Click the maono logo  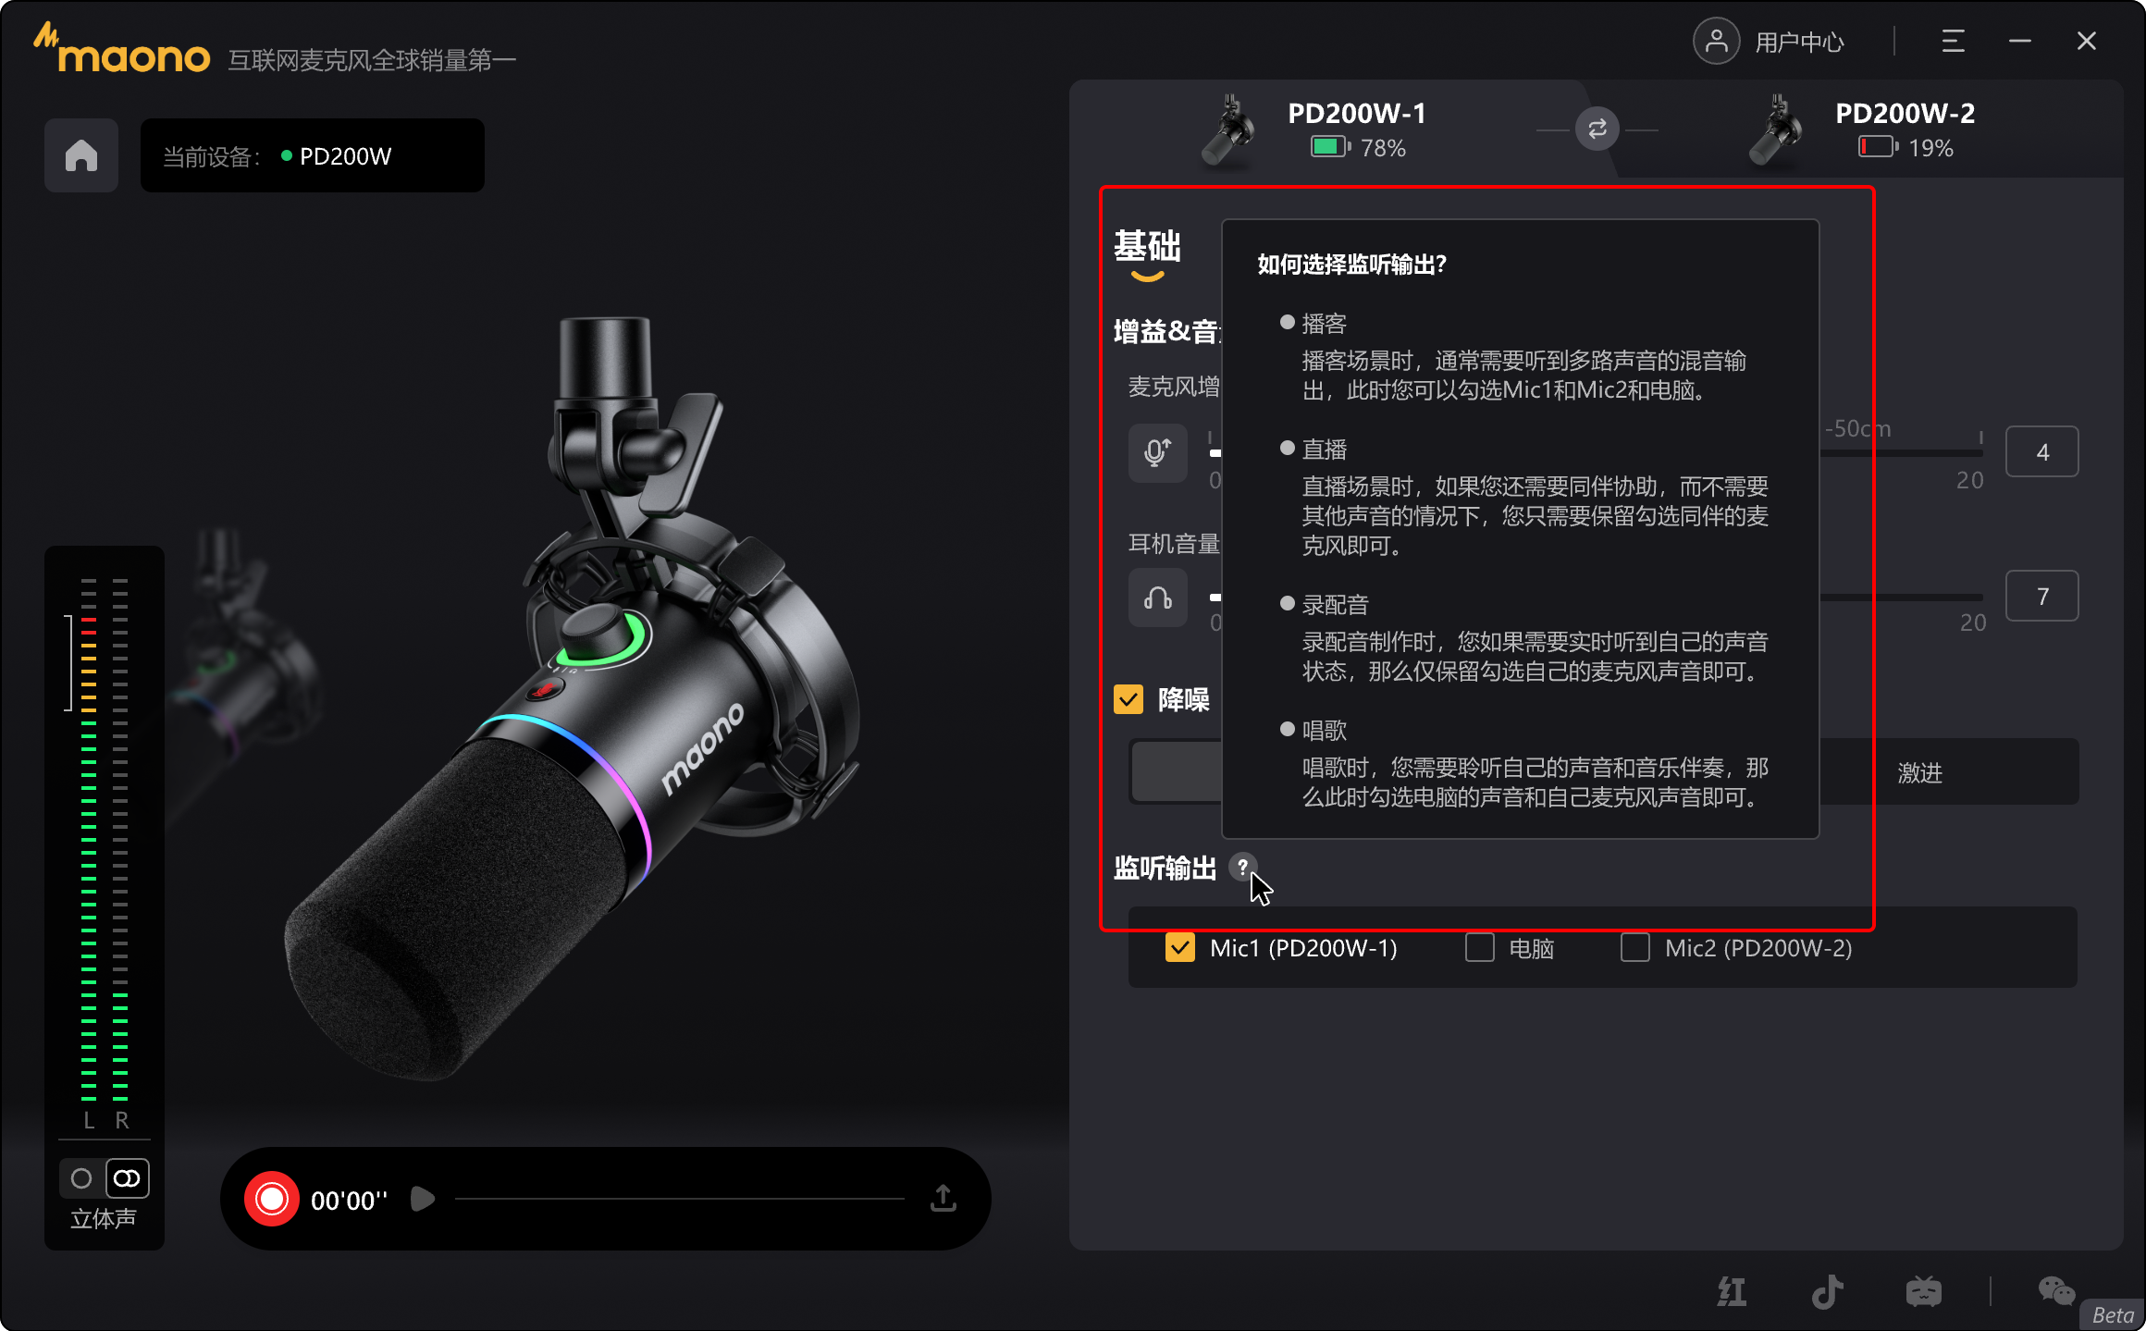(x=122, y=50)
